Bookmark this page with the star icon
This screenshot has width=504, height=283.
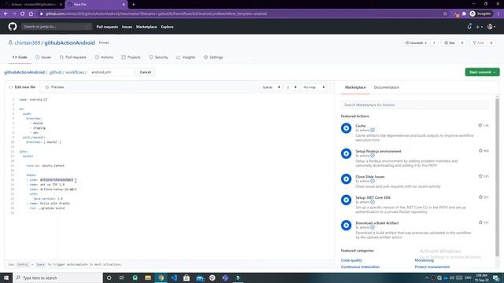point(445,14)
